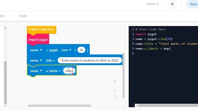The width and height of the screenshot is (198, 111).
Task: Open the Python 3 language selector
Action: (152, 4)
